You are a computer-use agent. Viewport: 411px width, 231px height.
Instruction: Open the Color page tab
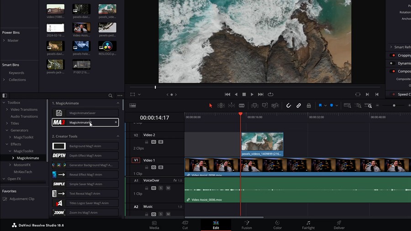(277, 225)
